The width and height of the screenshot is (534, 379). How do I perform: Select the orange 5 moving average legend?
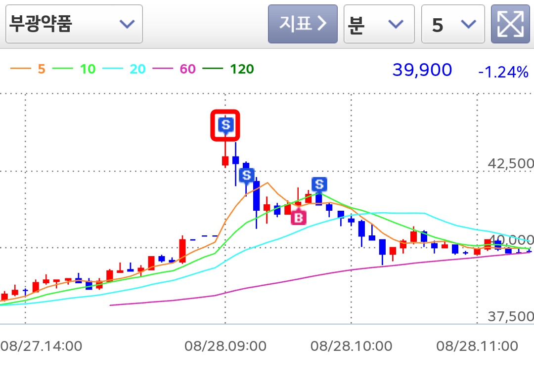pyautogui.click(x=28, y=69)
